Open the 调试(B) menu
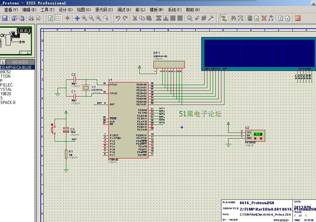The image size is (316, 222). click(124, 10)
